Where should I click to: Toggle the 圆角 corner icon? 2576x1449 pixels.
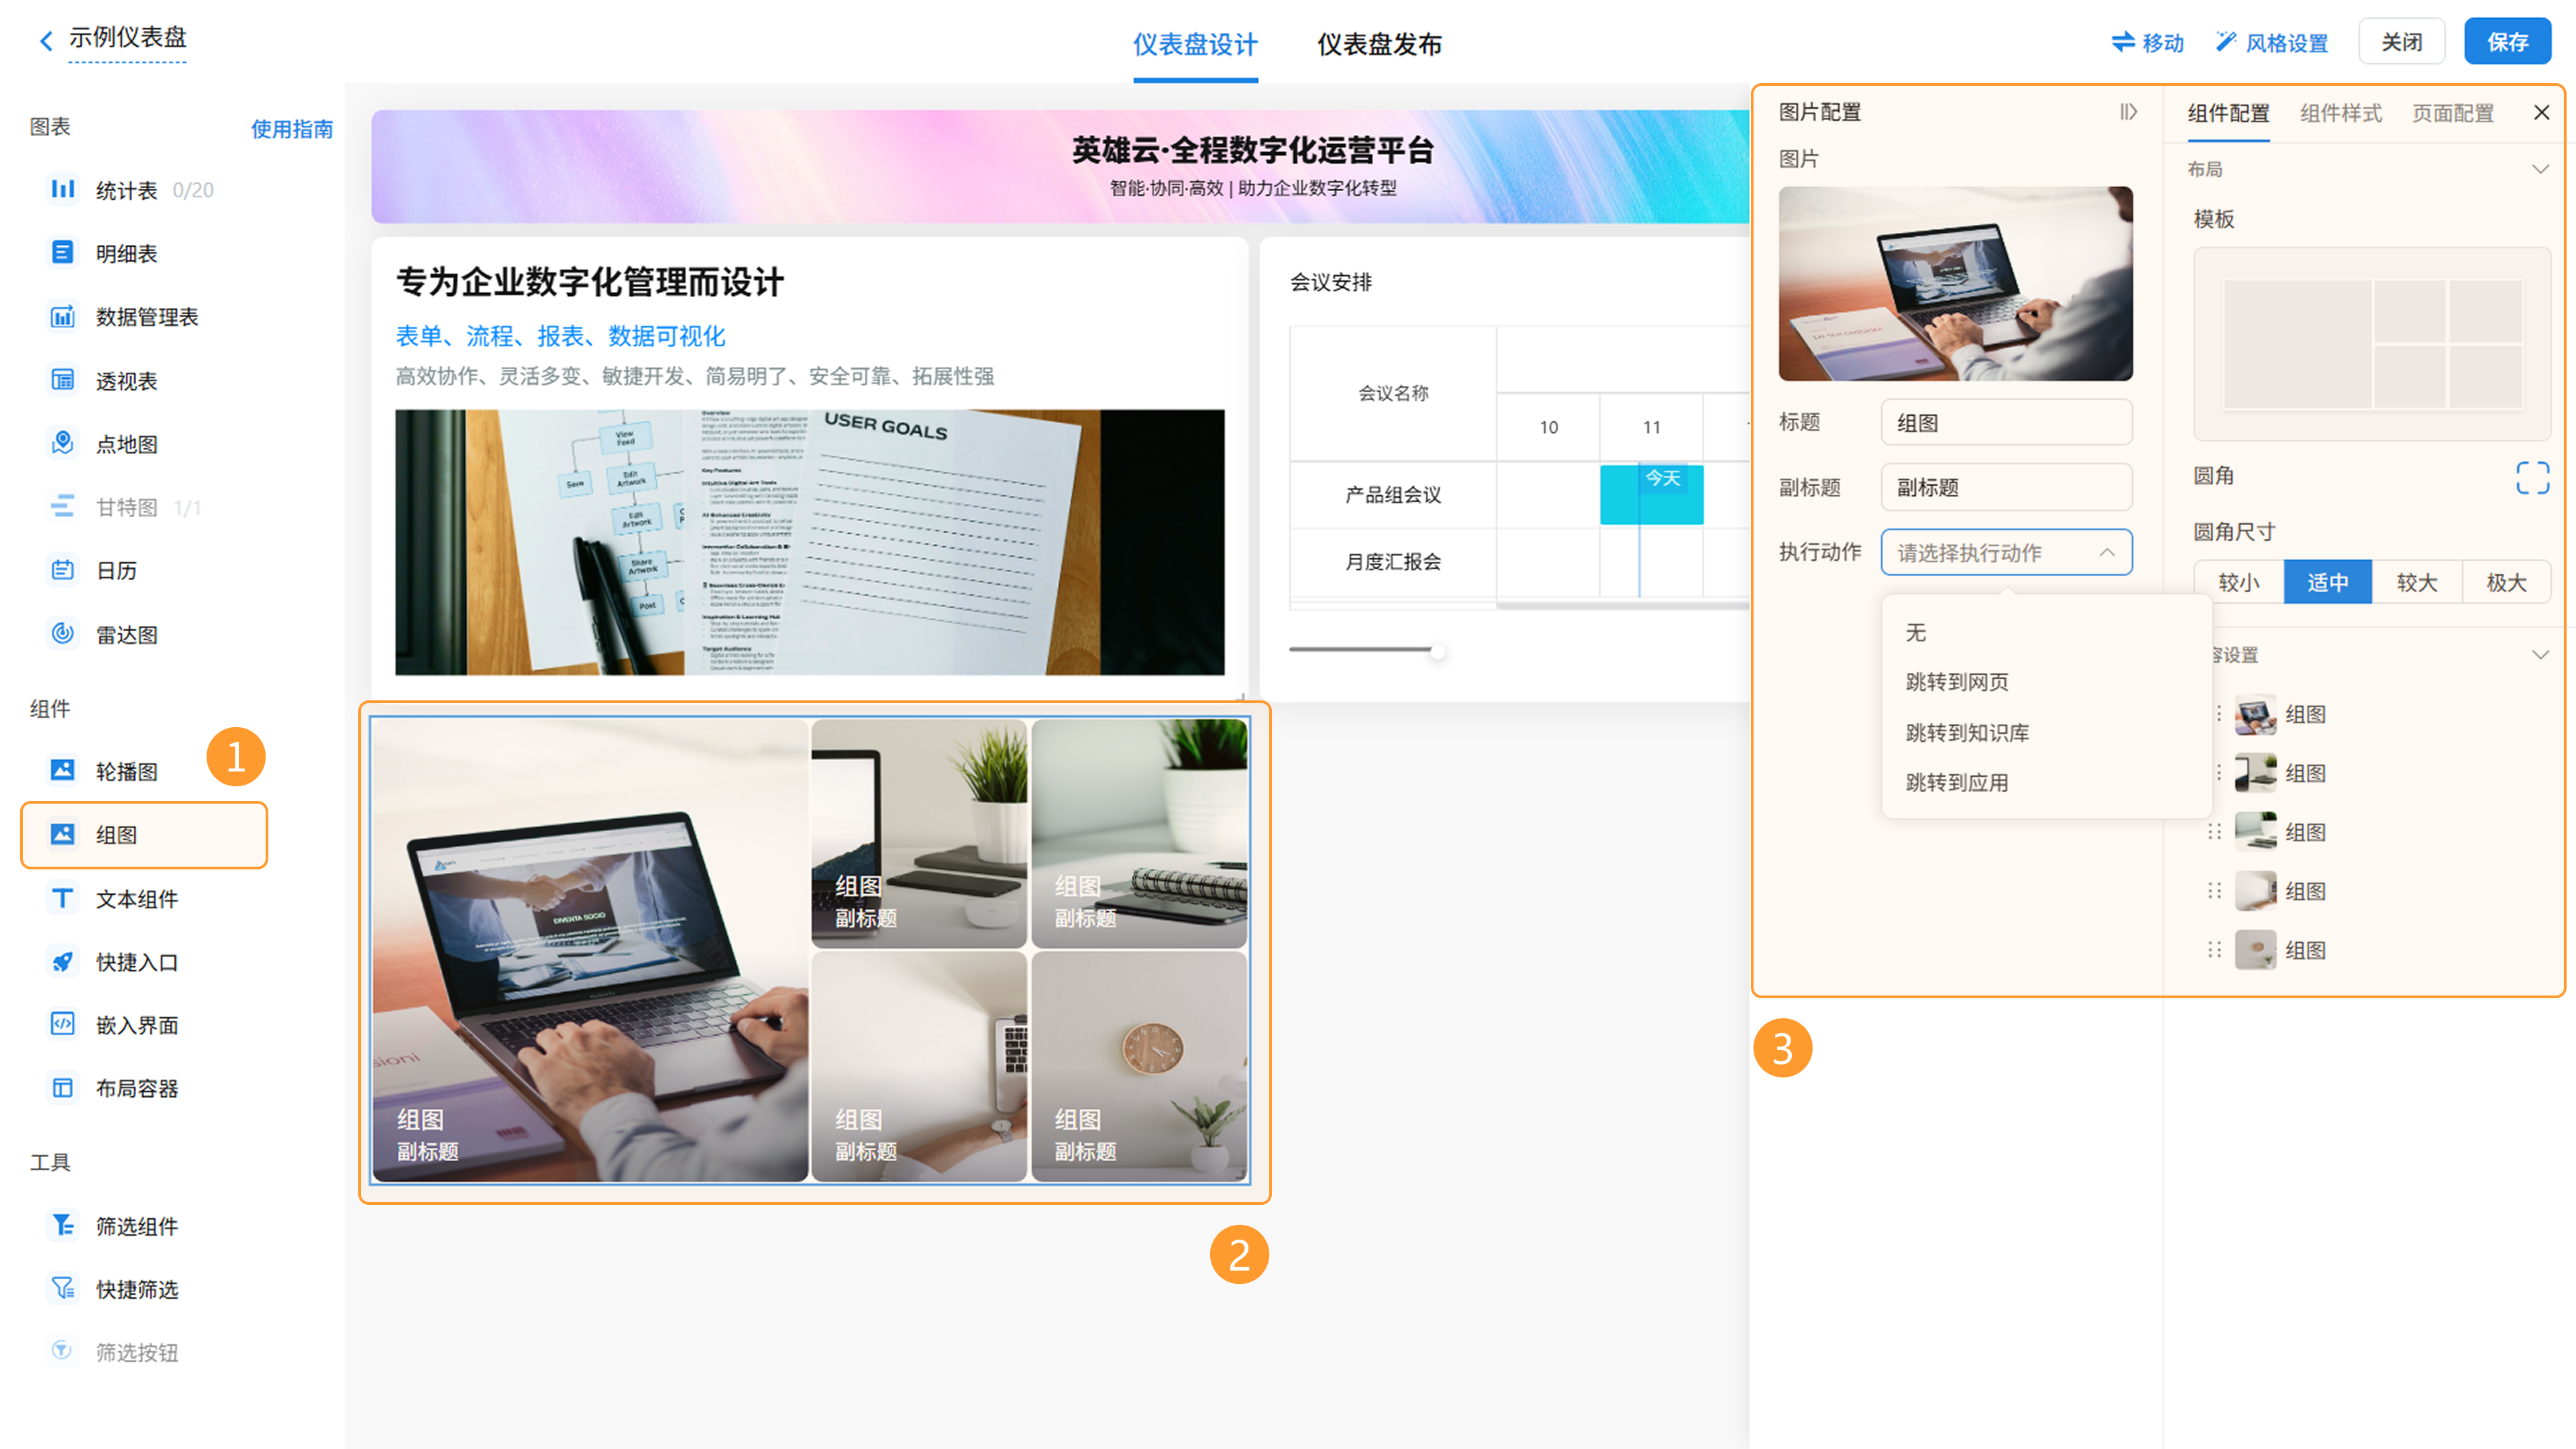click(x=2532, y=477)
